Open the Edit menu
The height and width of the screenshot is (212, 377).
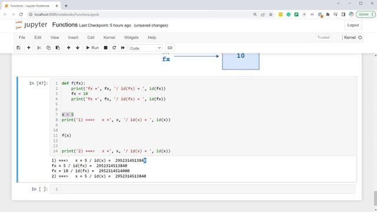coord(38,38)
